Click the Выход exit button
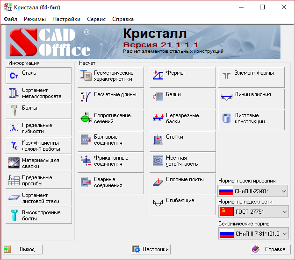 point(22,249)
